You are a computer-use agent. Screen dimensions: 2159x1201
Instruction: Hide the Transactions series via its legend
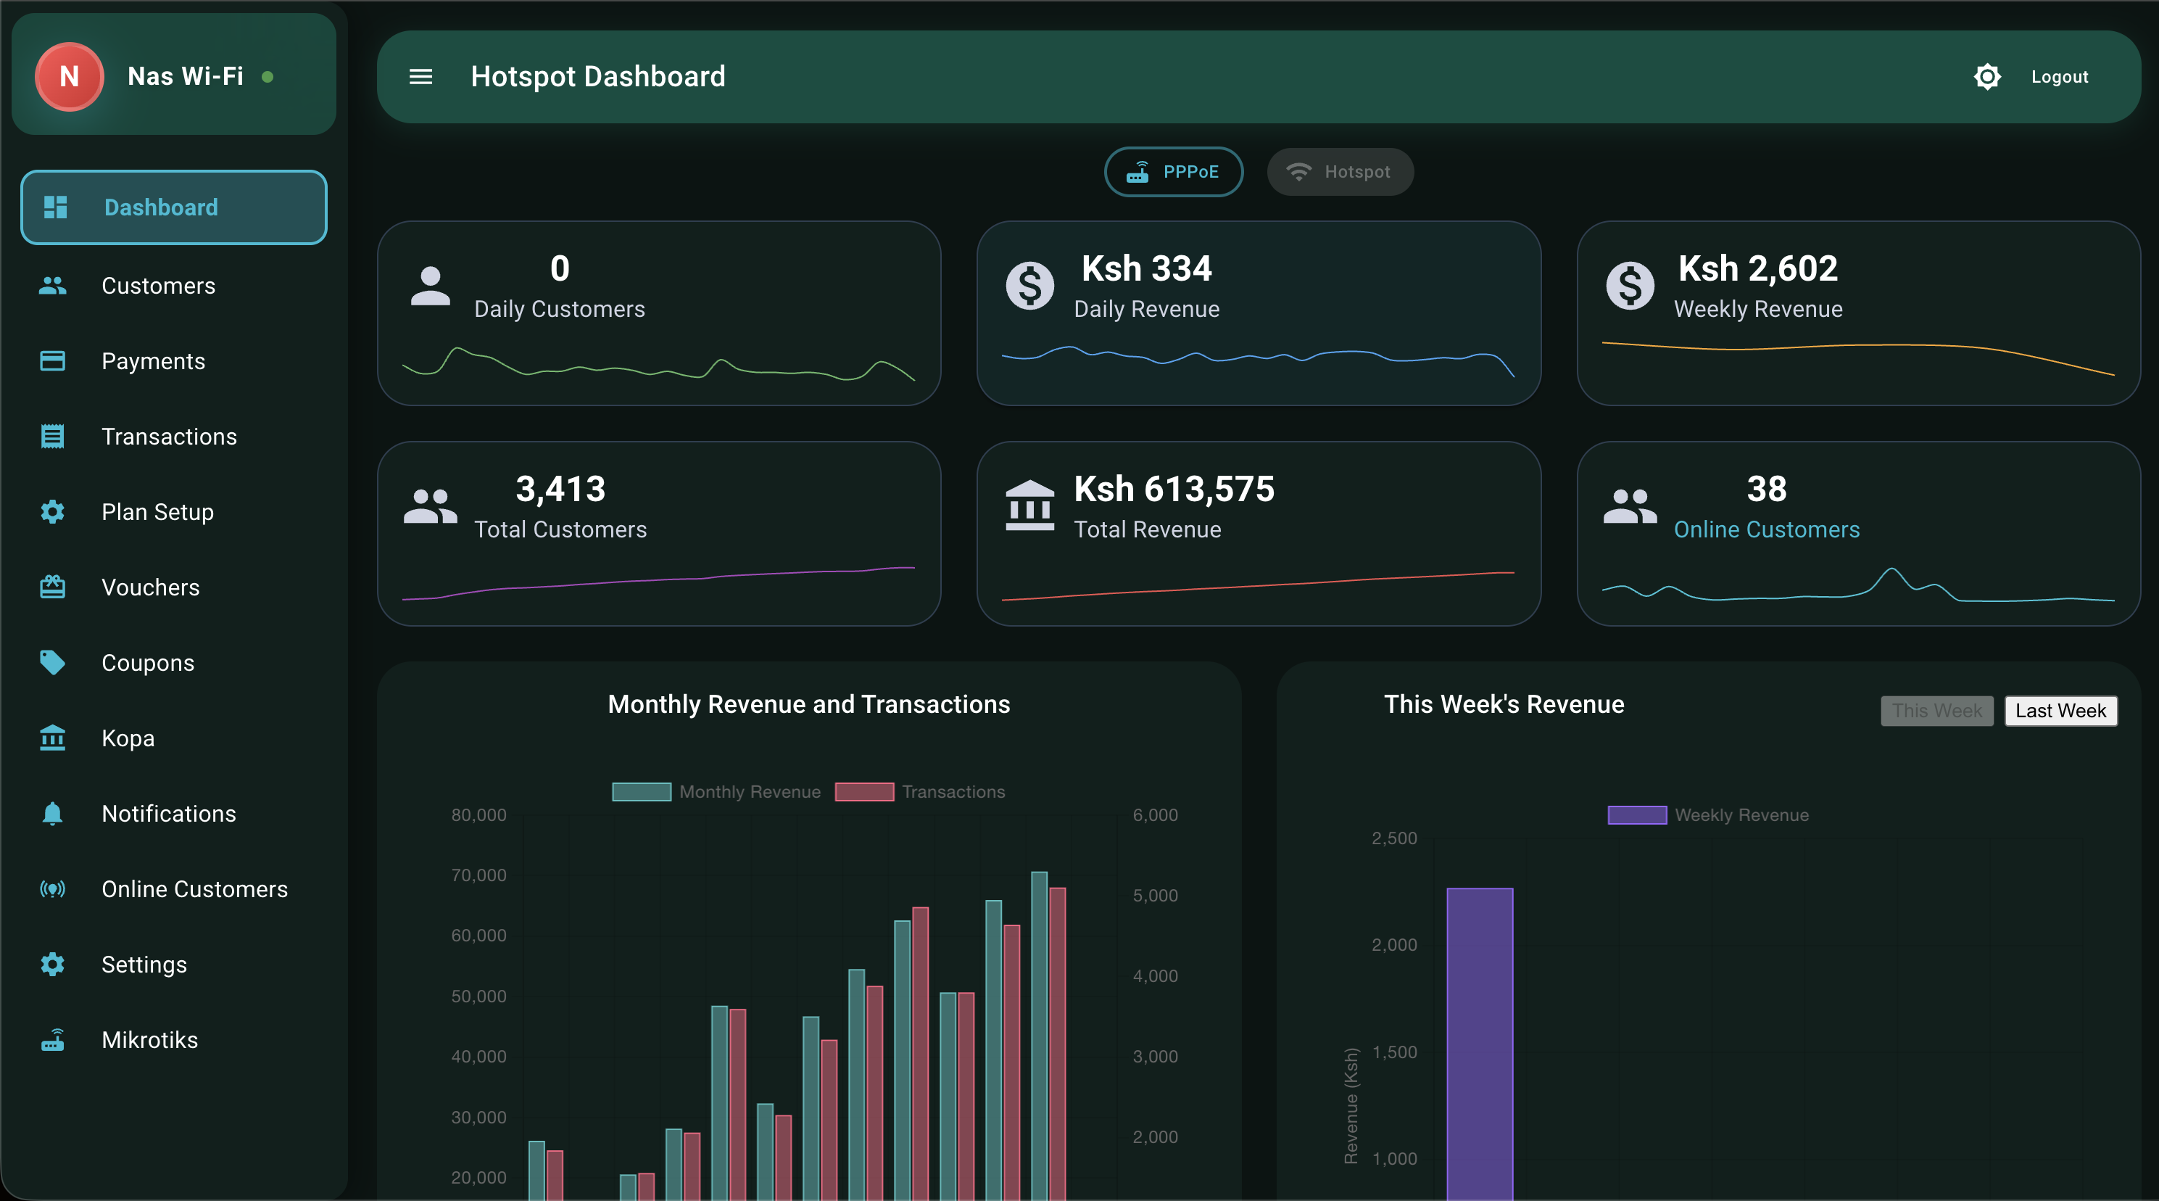click(x=921, y=791)
